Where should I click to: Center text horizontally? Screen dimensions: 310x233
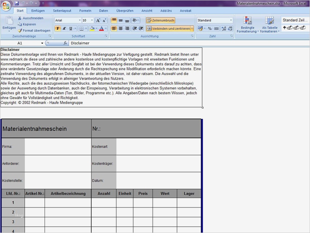121,28
